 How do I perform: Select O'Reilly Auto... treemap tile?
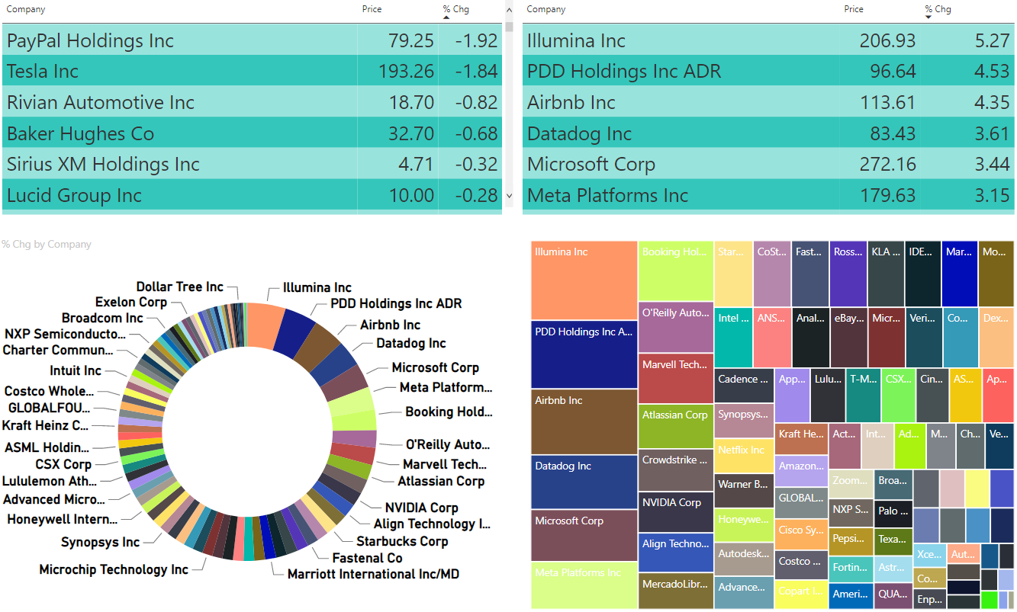676,327
